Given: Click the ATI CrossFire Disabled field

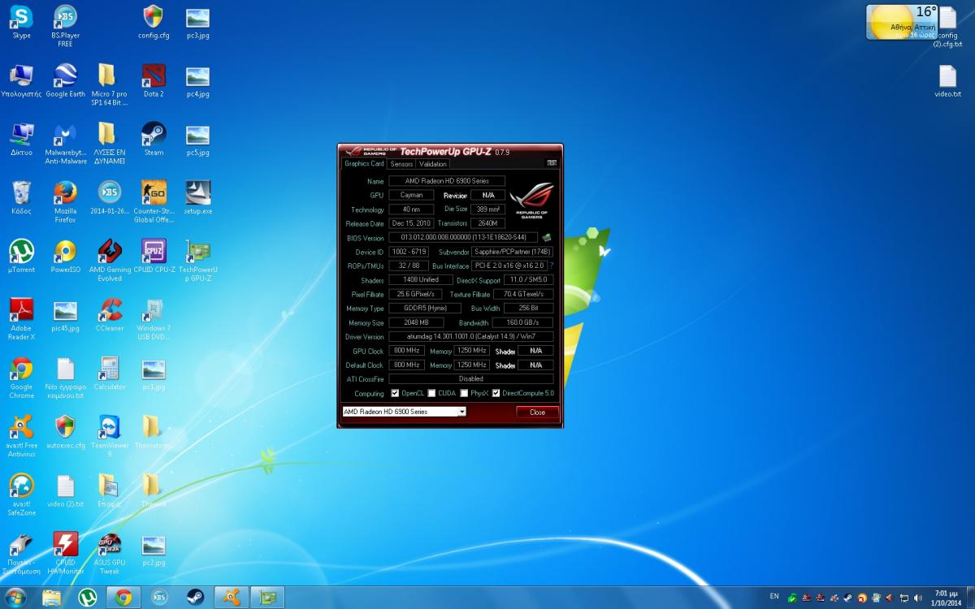Looking at the screenshot, I should (470, 378).
